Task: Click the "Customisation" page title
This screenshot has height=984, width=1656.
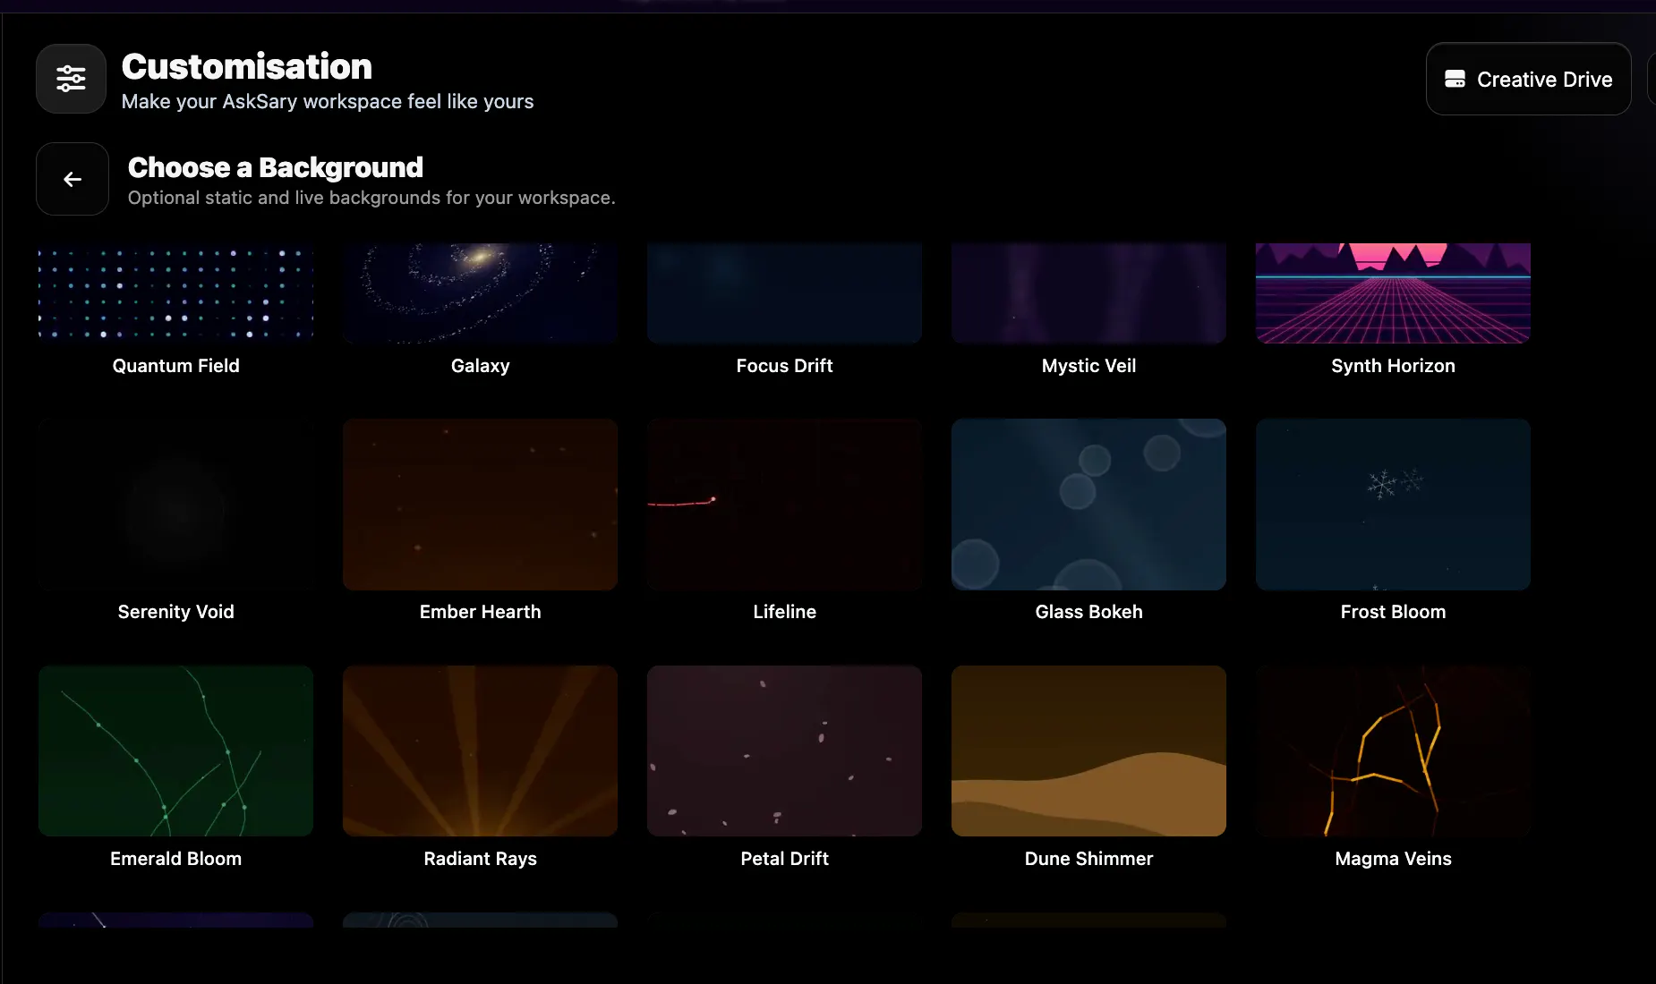Action: [x=247, y=66]
